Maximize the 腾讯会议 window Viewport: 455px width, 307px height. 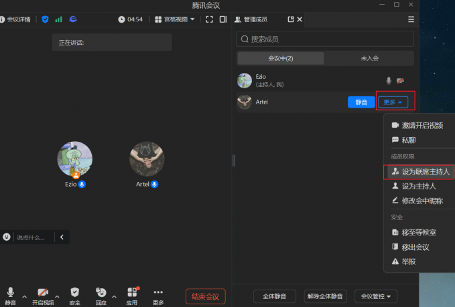pos(397,4)
